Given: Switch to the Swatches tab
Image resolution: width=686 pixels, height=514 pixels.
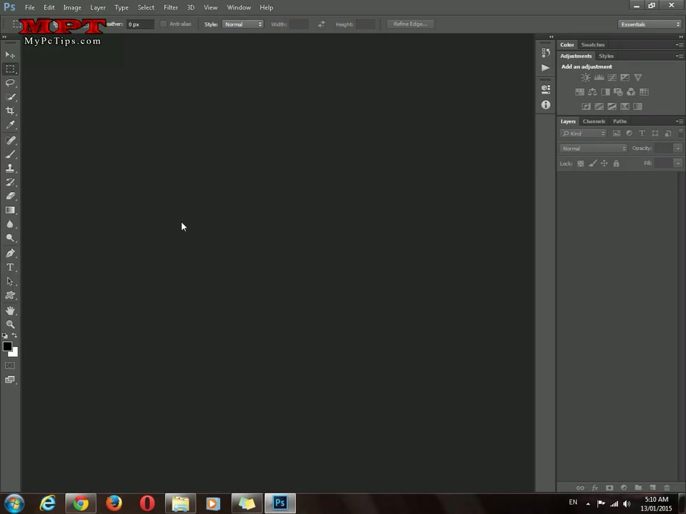Looking at the screenshot, I should click(x=593, y=45).
